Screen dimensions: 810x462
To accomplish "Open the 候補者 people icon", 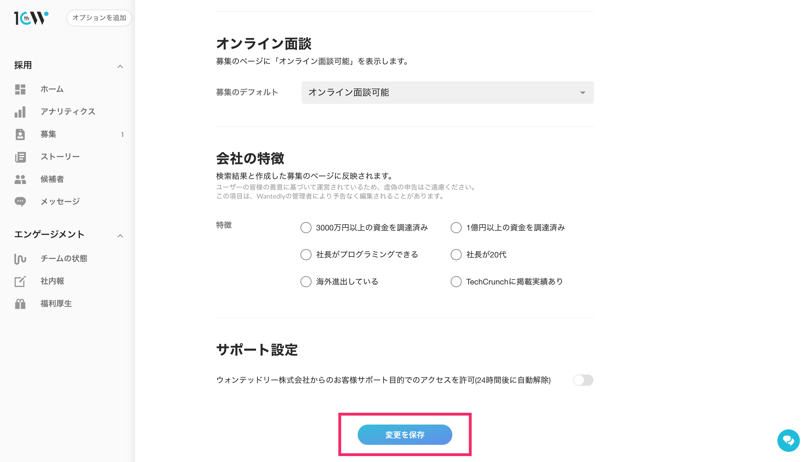I will [x=20, y=179].
